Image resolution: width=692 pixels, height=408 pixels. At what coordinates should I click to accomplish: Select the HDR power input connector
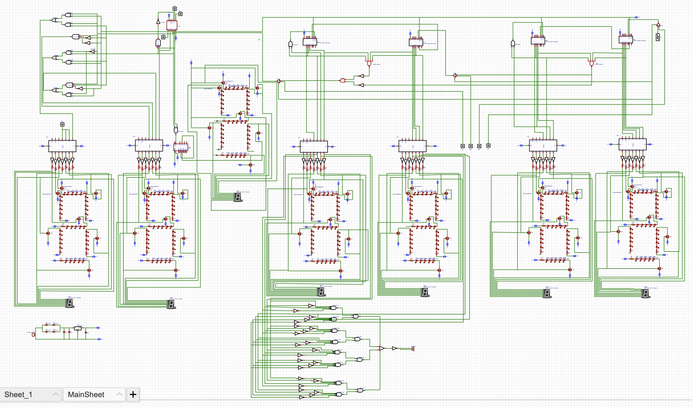[33, 334]
